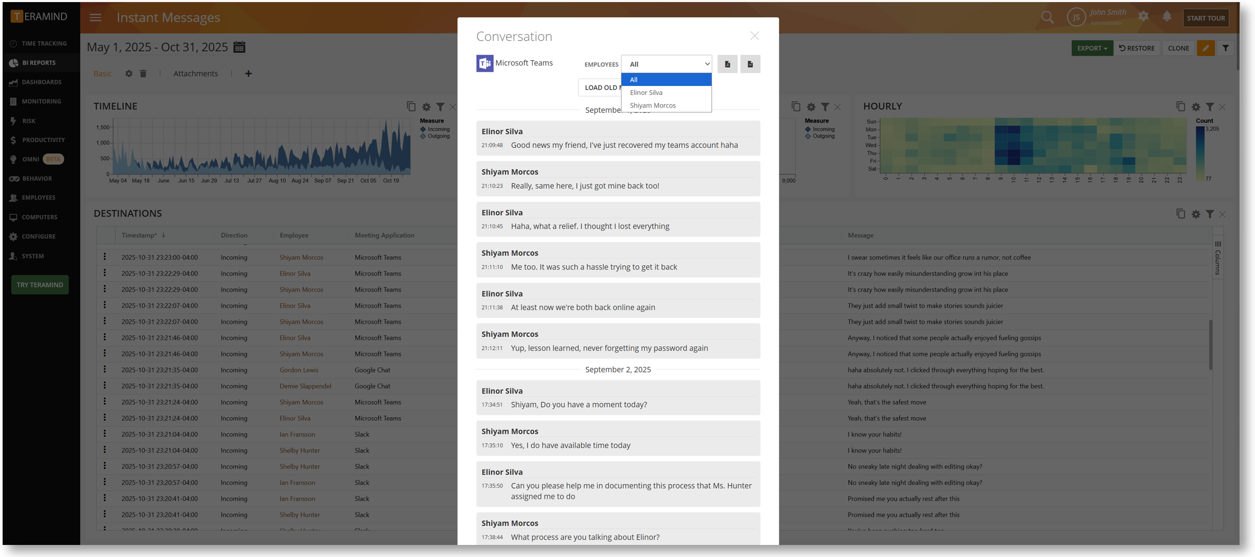Open the Timeline widget settings gear

pyautogui.click(x=426, y=107)
